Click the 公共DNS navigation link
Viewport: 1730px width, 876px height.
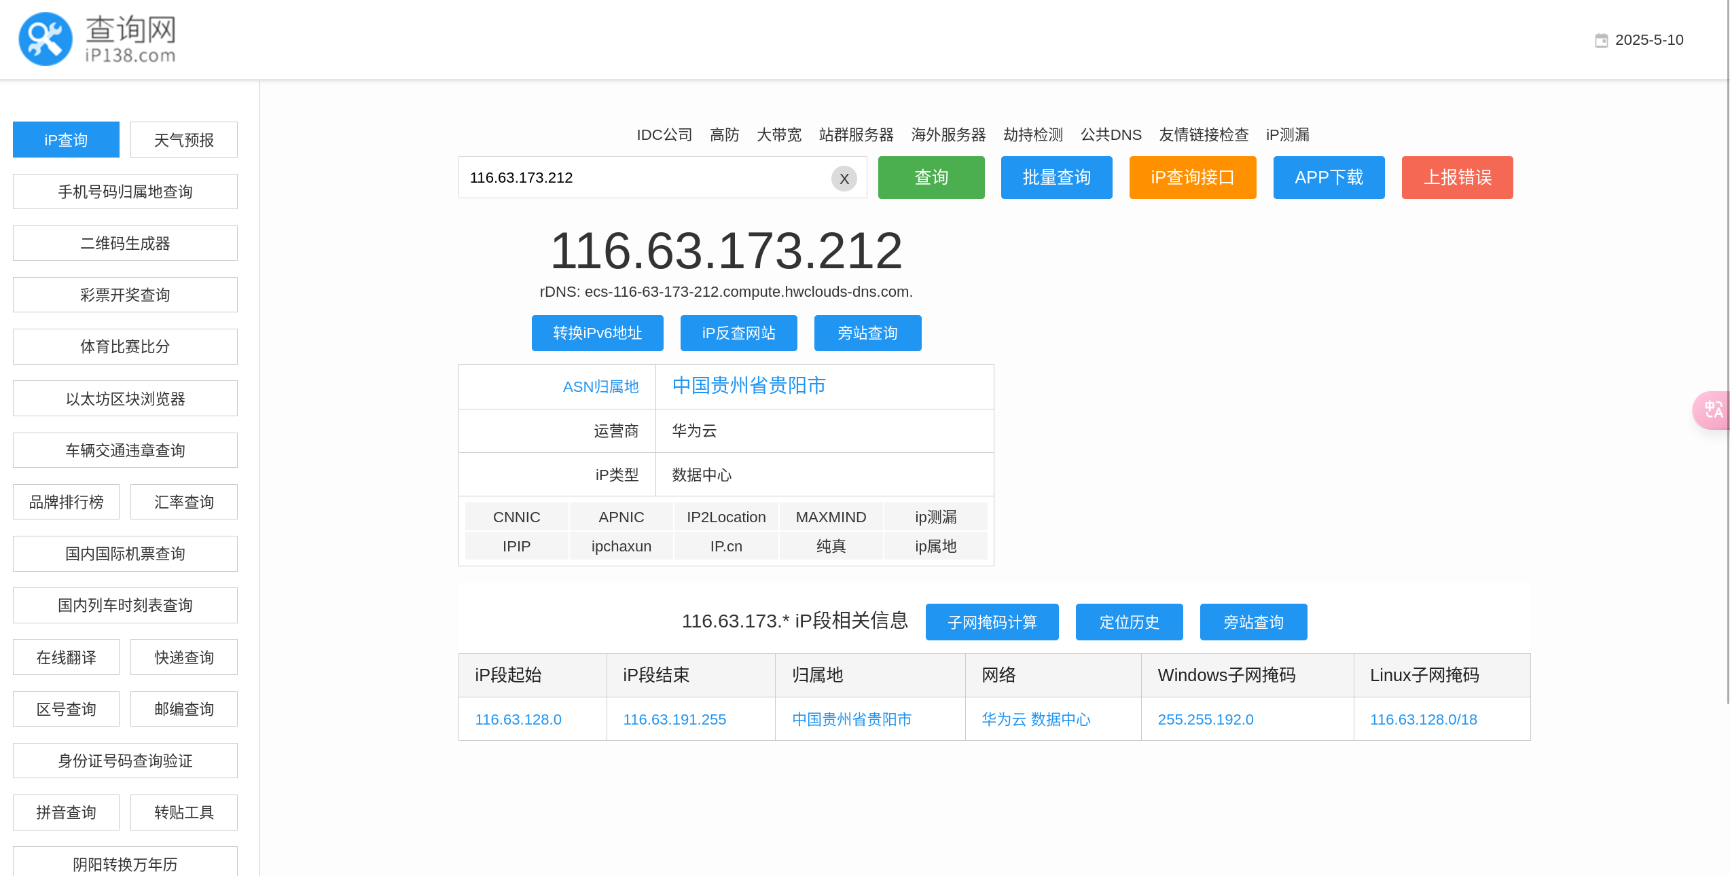1111,135
